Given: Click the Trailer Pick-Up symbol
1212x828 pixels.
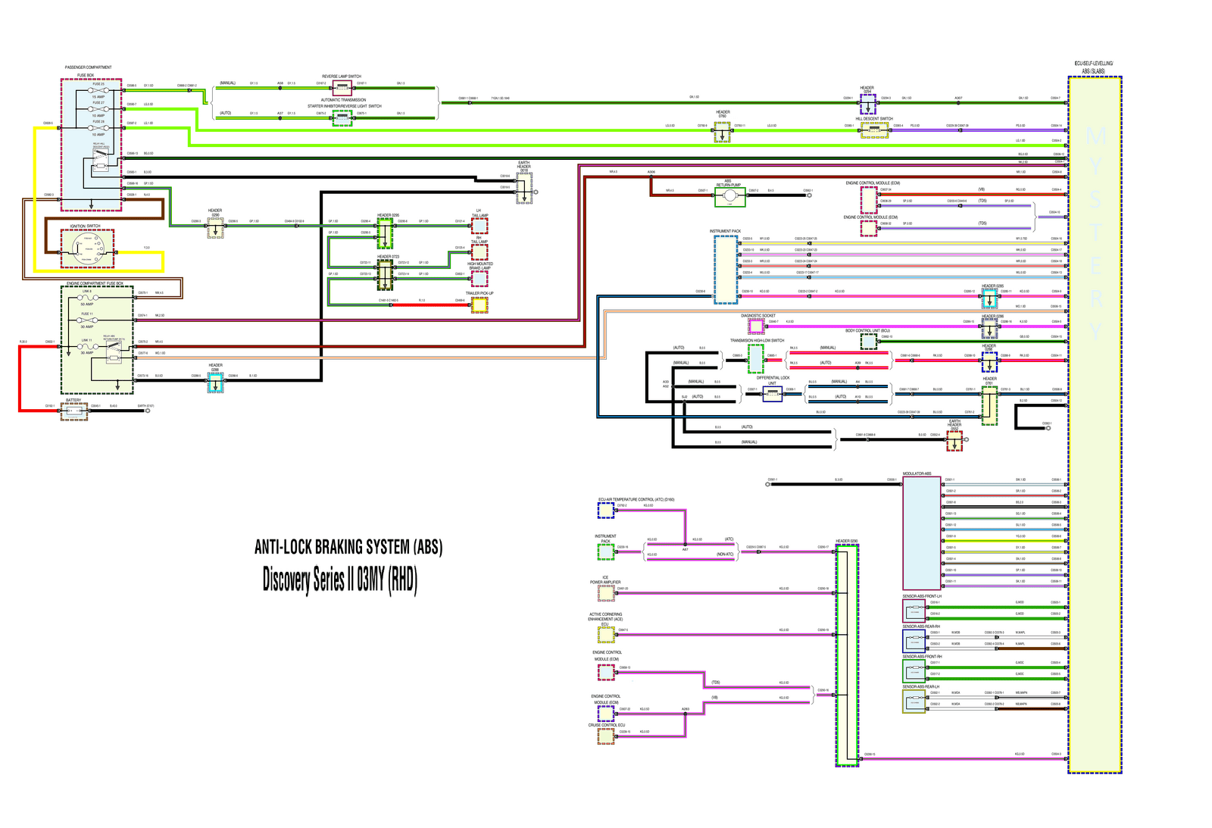Looking at the screenshot, I should [479, 305].
